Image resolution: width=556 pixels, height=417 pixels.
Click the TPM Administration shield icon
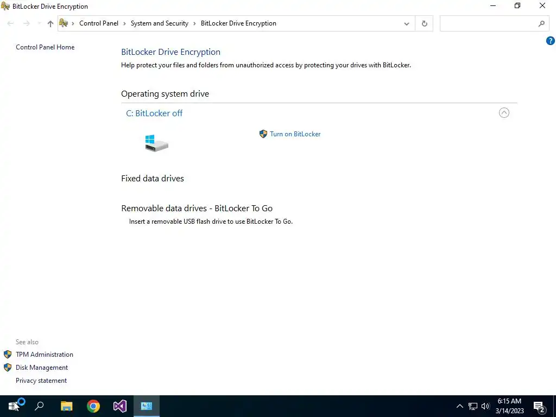(x=8, y=354)
